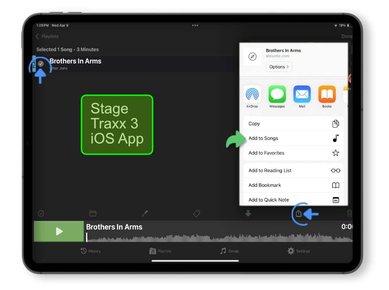
Task: Share via Messages app
Action: [277, 97]
